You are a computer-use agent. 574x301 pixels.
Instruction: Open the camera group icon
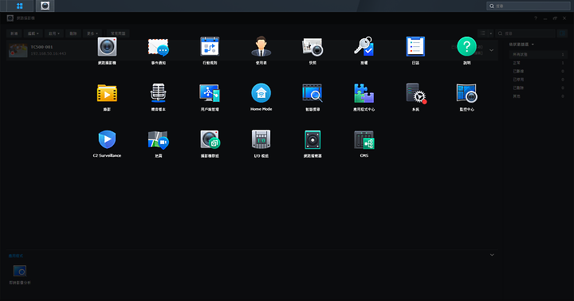[x=210, y=139]
